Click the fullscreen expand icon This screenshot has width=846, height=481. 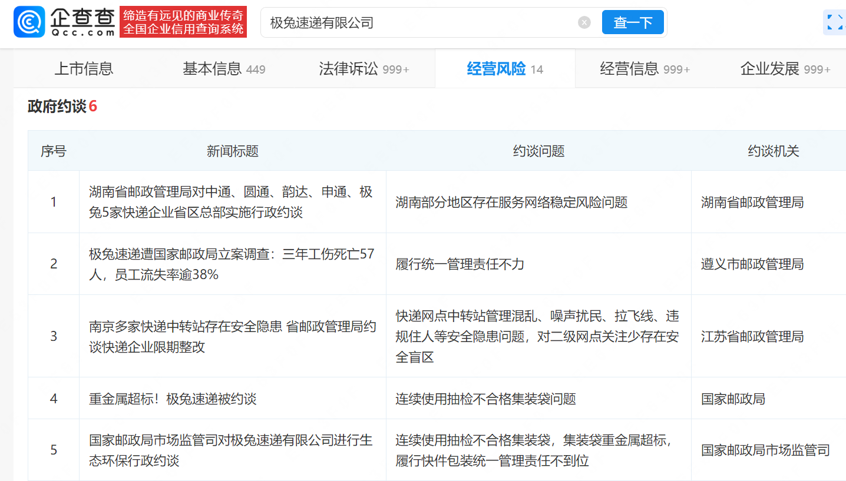[x=835, y=22]
